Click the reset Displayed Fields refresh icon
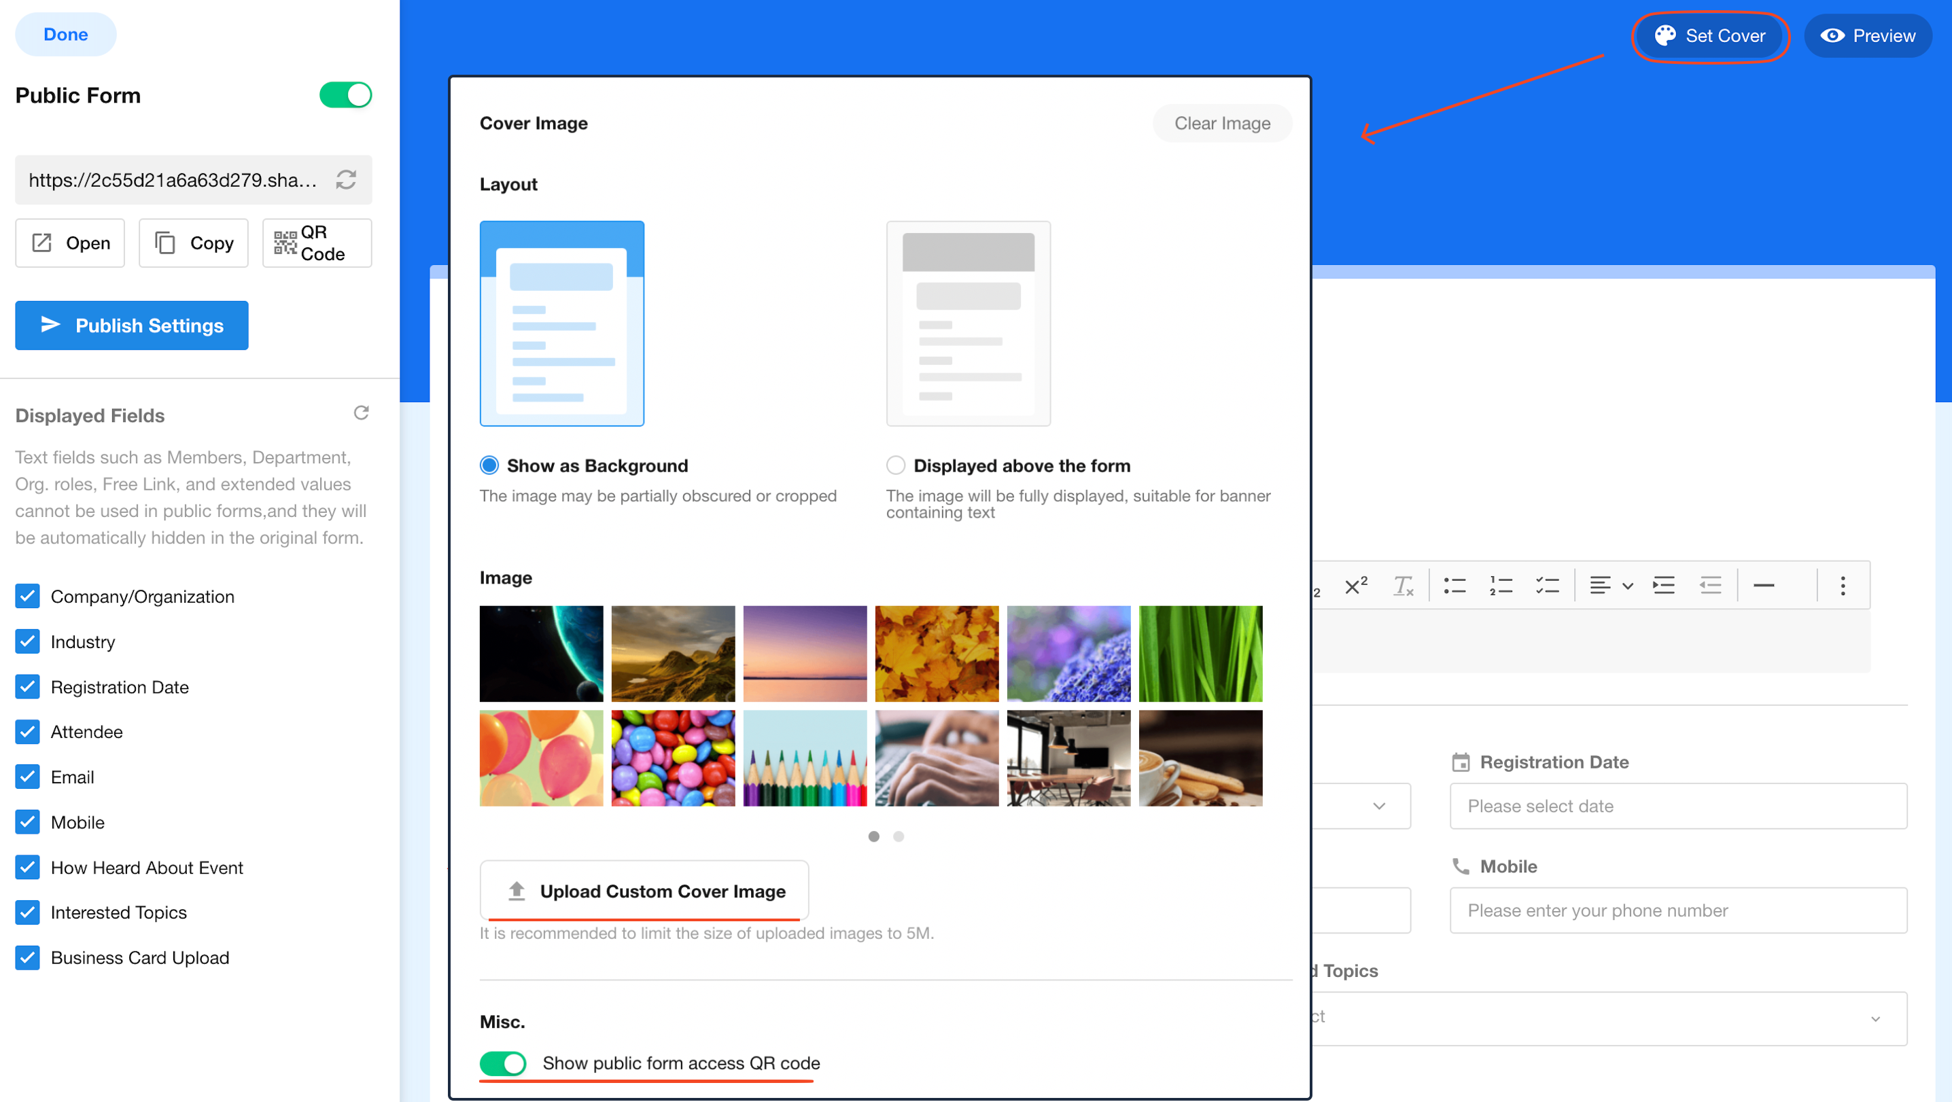 coord(362,413)
